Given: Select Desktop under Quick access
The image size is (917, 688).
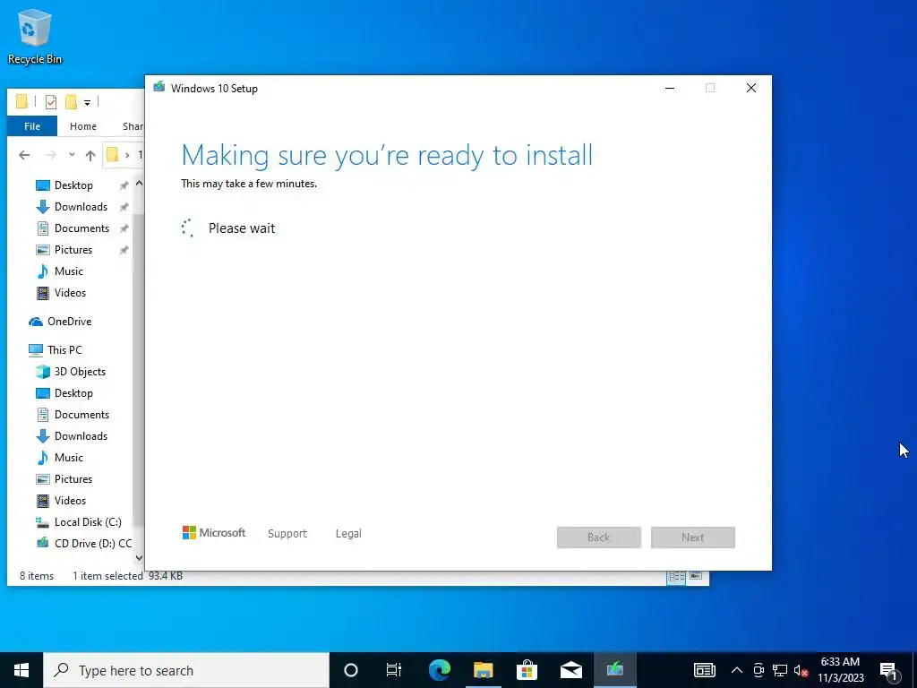Looking at the screenshot, I should pyautogui.click(x=73, y=185).
